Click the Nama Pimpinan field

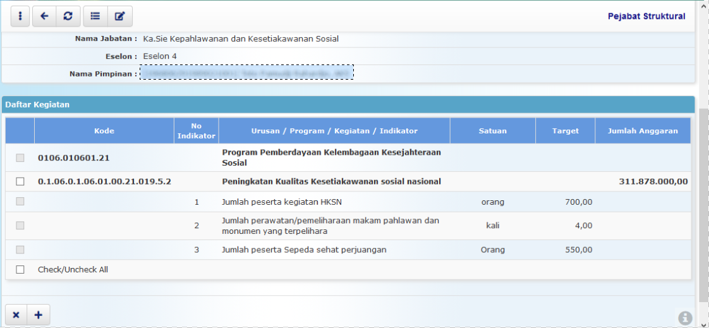[x=246, y=73]
